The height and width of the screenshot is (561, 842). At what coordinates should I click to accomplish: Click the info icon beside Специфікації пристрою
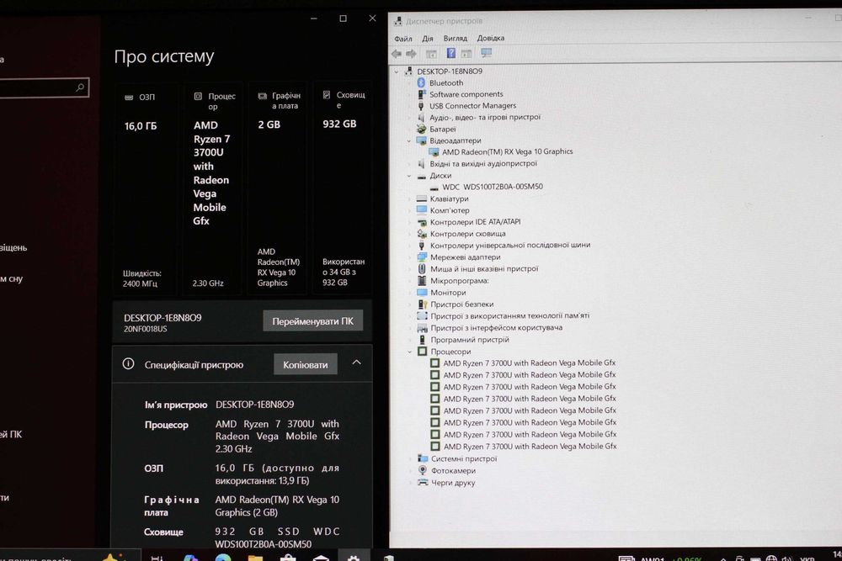pyautogui.click(x=128, y=363)
